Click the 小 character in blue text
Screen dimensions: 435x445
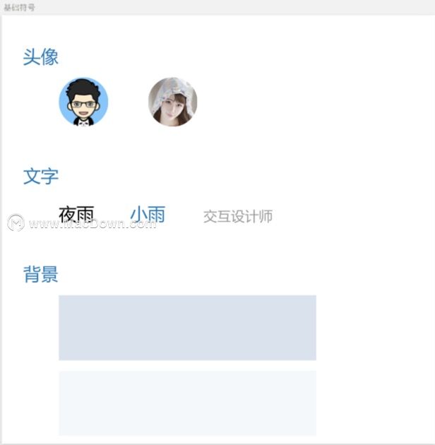138,215
